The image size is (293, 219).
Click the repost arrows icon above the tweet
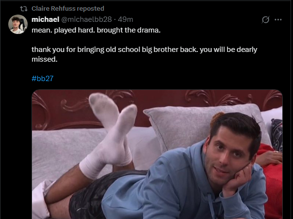pyautogui.click(x=24, y=9)
